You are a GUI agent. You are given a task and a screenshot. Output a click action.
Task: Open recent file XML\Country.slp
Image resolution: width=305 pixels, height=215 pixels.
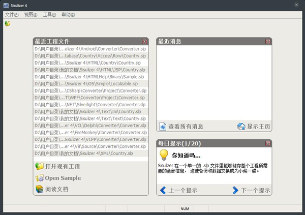pyautogui.click(x=91, y=153)
